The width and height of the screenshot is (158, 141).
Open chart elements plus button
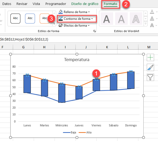tap(150, 57)
